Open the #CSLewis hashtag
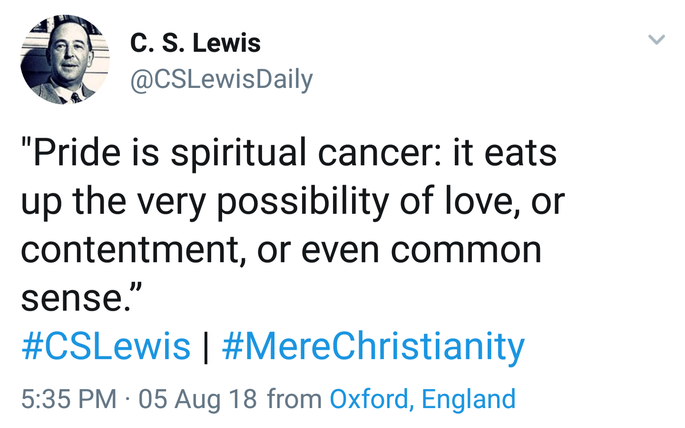The image size is (685, 428). click(x=106, y=346)
